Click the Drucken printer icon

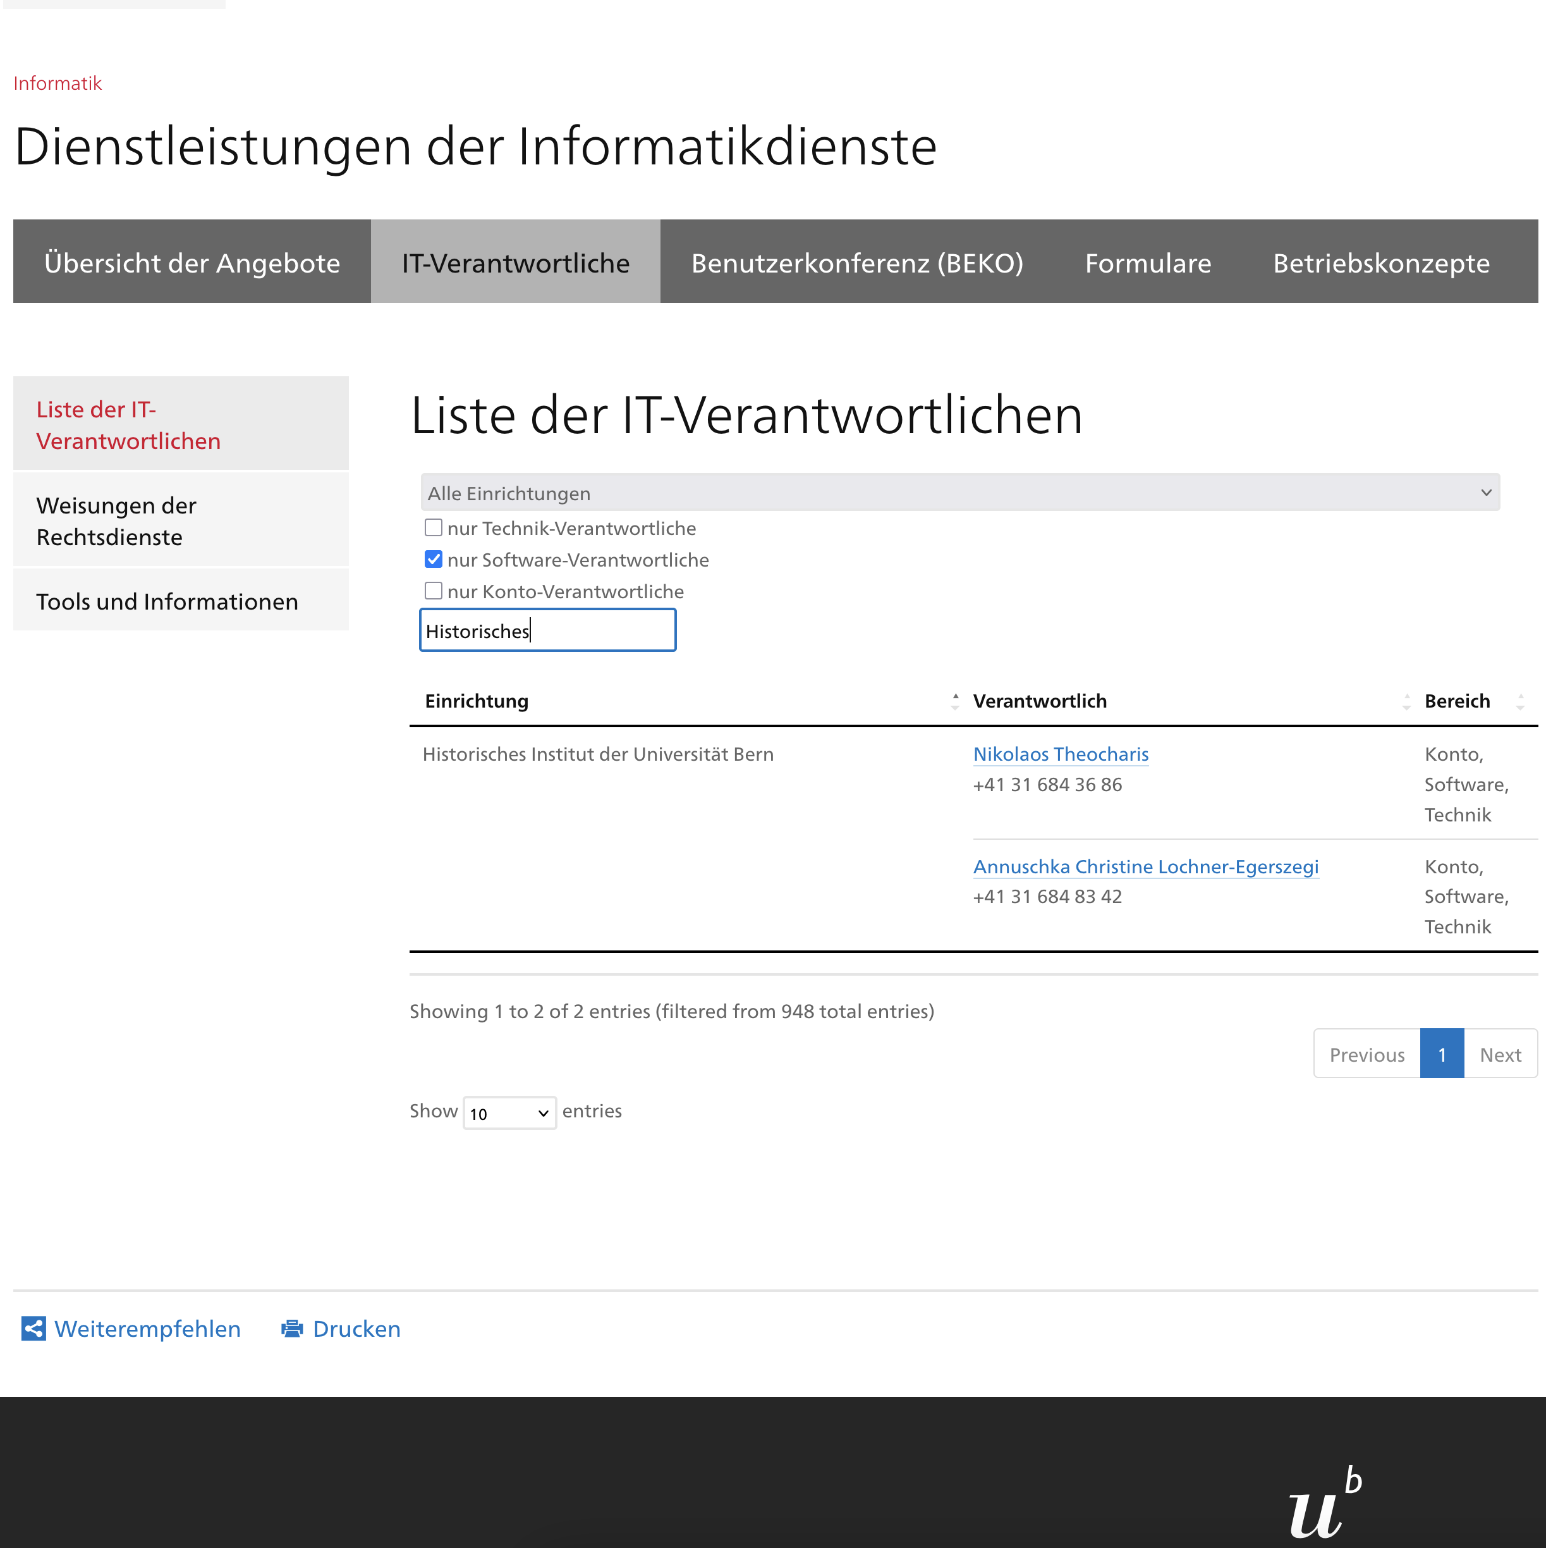coord(293,1329)
